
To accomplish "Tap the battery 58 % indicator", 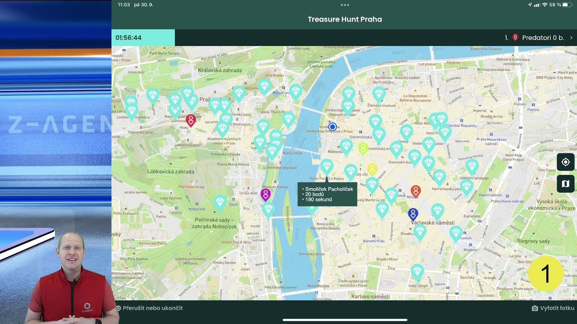I will click(561, 4).
